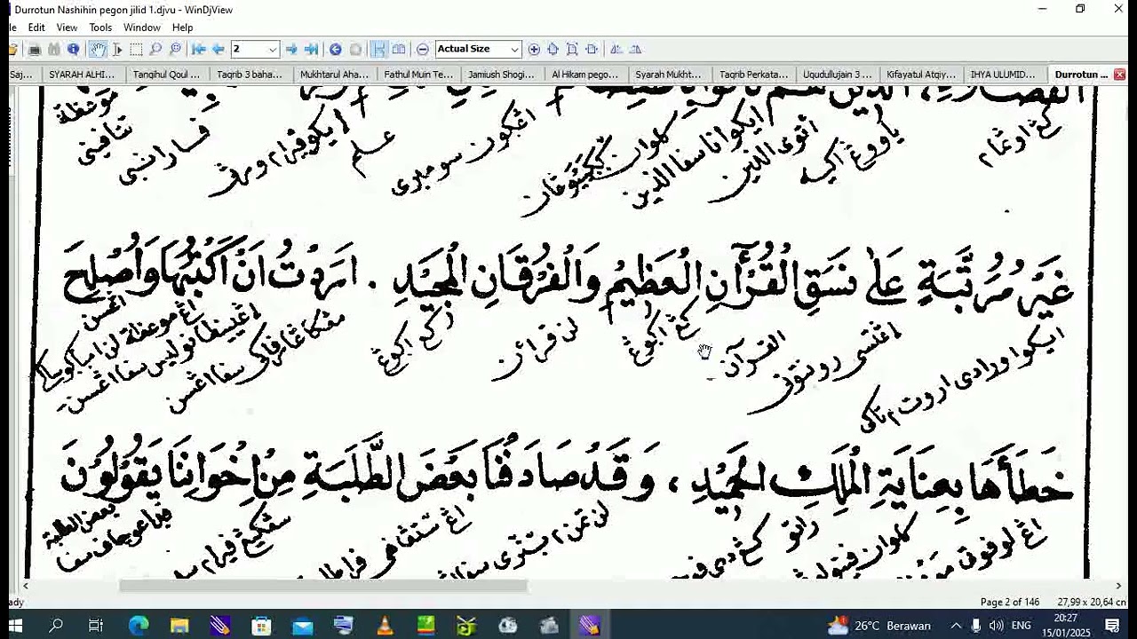Switch to Kifayatul Atqiy... tab
Image resolution: width=1137 pixels, height=639 pixels.
(x=921, y=75)
